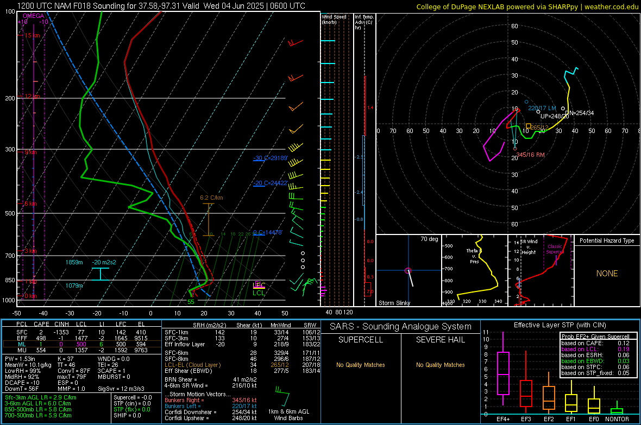Click the orange 'LCL-EL (Cloud Layer)' row
Viewport: 641px width, 425px height.
click(242, 365)
